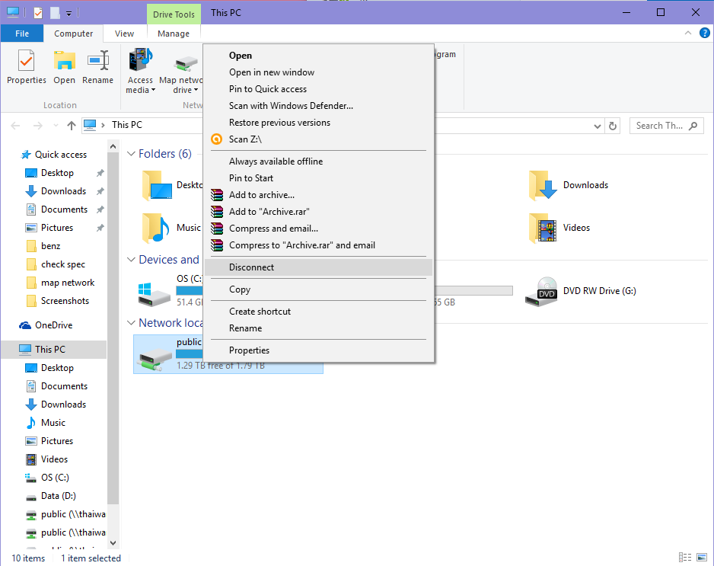Select the OS (C:) drive icon
This screenshot has height=566, width=714.
(155, 293)
